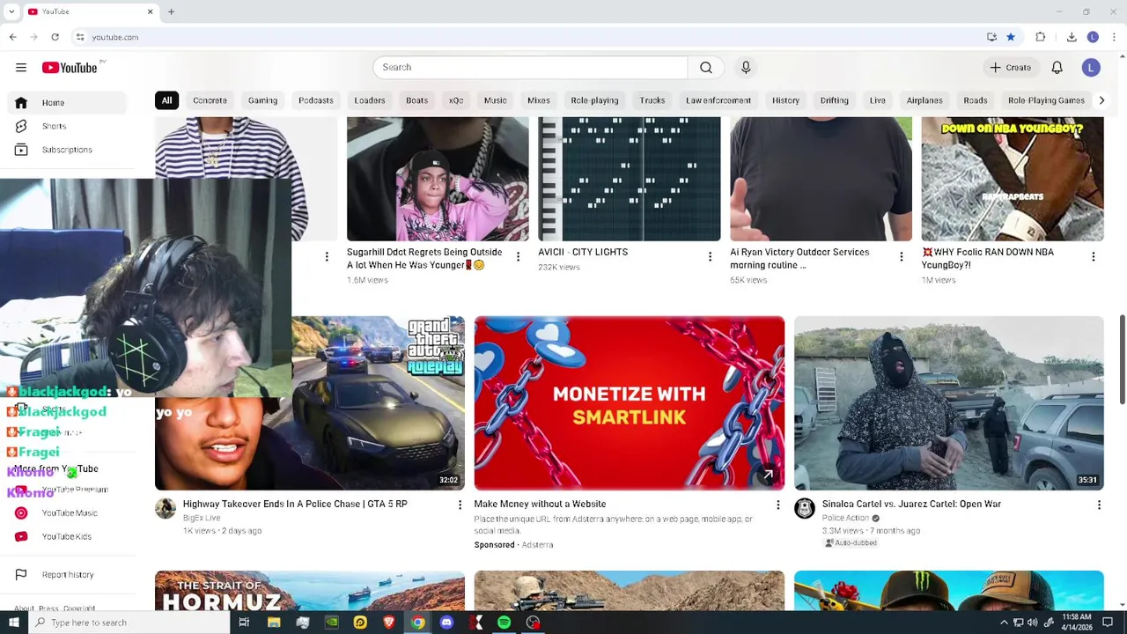Play Sinaloa Cartel vs. Juarez Cartel thumbnail
The height and width of the screenshot is (634, 1127).
[x=949, y=403]
